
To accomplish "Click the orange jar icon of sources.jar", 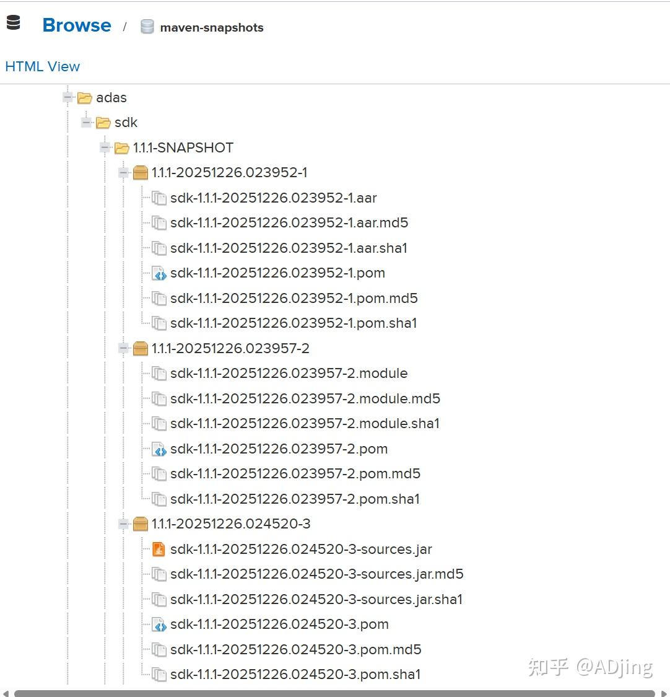I will pyautogui.click(x=159, y=550).
